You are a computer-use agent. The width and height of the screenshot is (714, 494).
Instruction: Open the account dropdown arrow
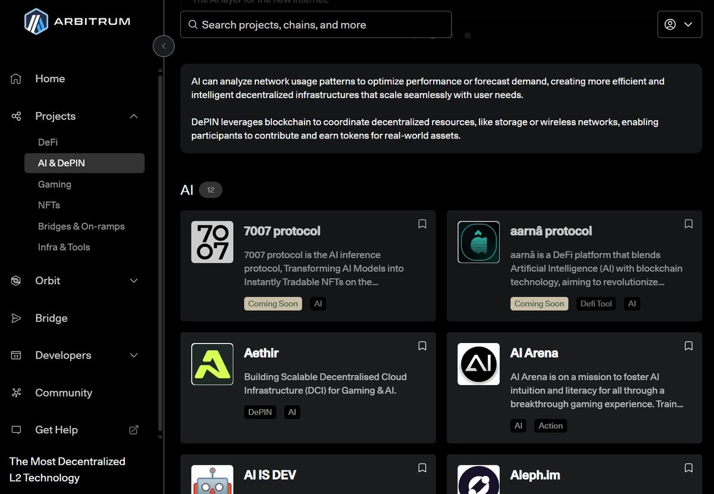tap(688, 24)
